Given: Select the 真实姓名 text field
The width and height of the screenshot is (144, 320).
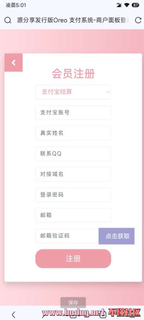Looking at the screenshot, I should 73,133.
